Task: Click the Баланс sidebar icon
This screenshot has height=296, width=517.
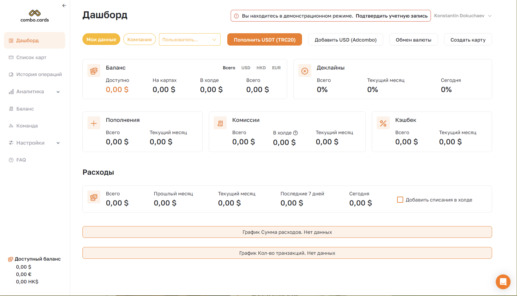Action: point(11,109)
